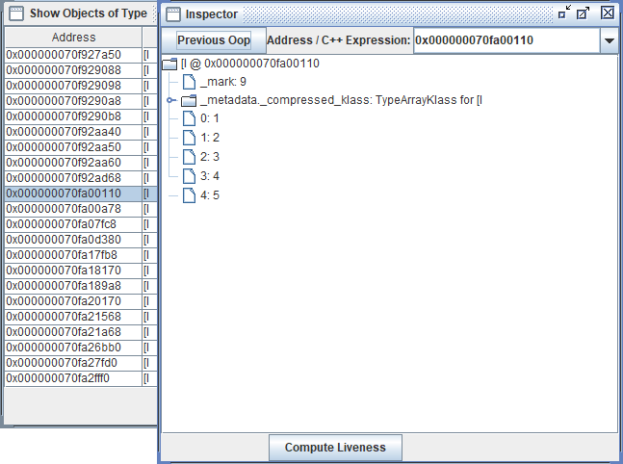Iconify the Inspector internal window
Screen dimensions: 623x464
tap(564, 13)
